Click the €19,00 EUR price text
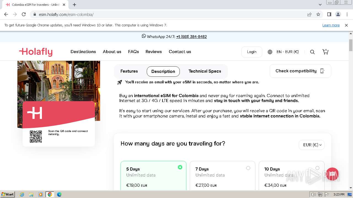Viewport: 353px width, 198px height. pyautogui.click(x=137, y=185)
